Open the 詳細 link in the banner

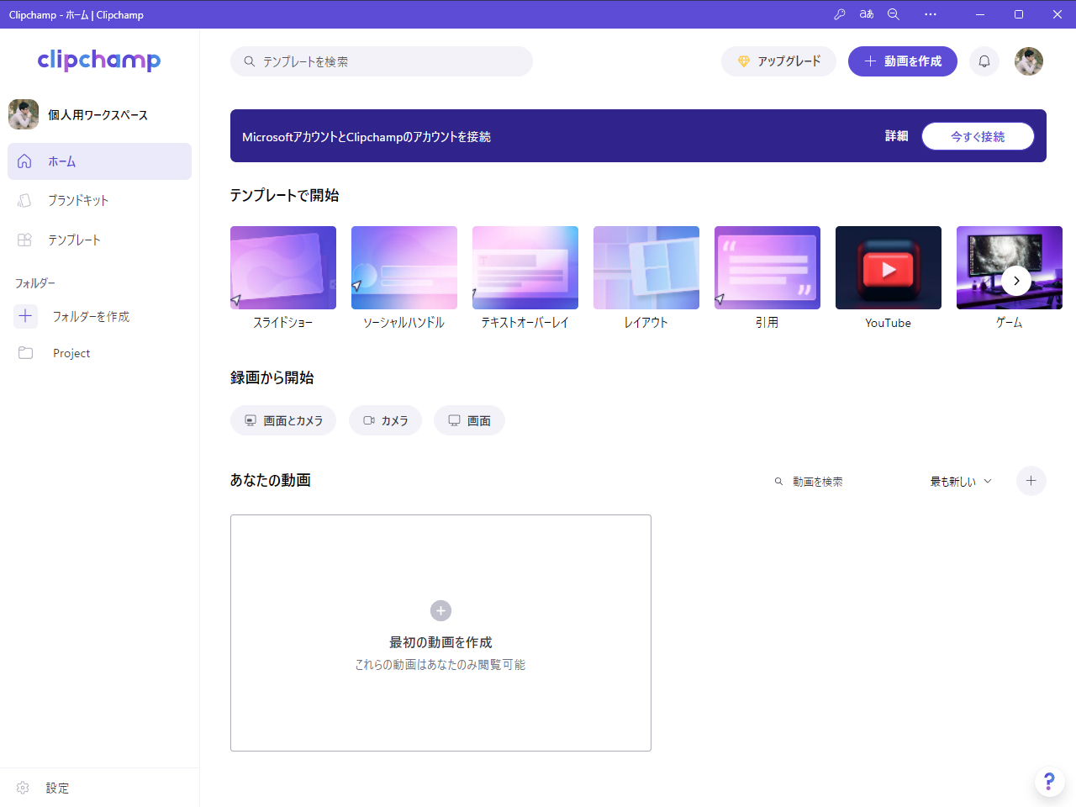(896, 135)
